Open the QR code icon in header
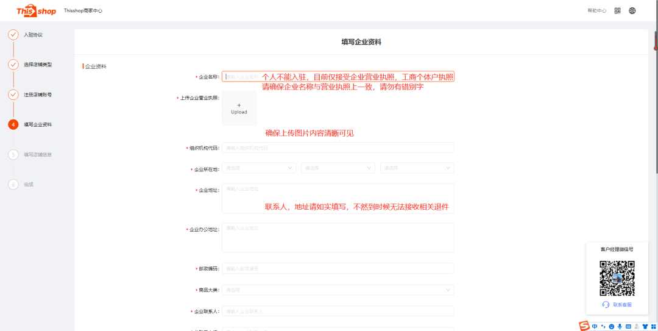The image size is (658, 331). click(617, 10)
